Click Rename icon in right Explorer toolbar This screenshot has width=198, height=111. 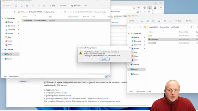tap(159, 21)
